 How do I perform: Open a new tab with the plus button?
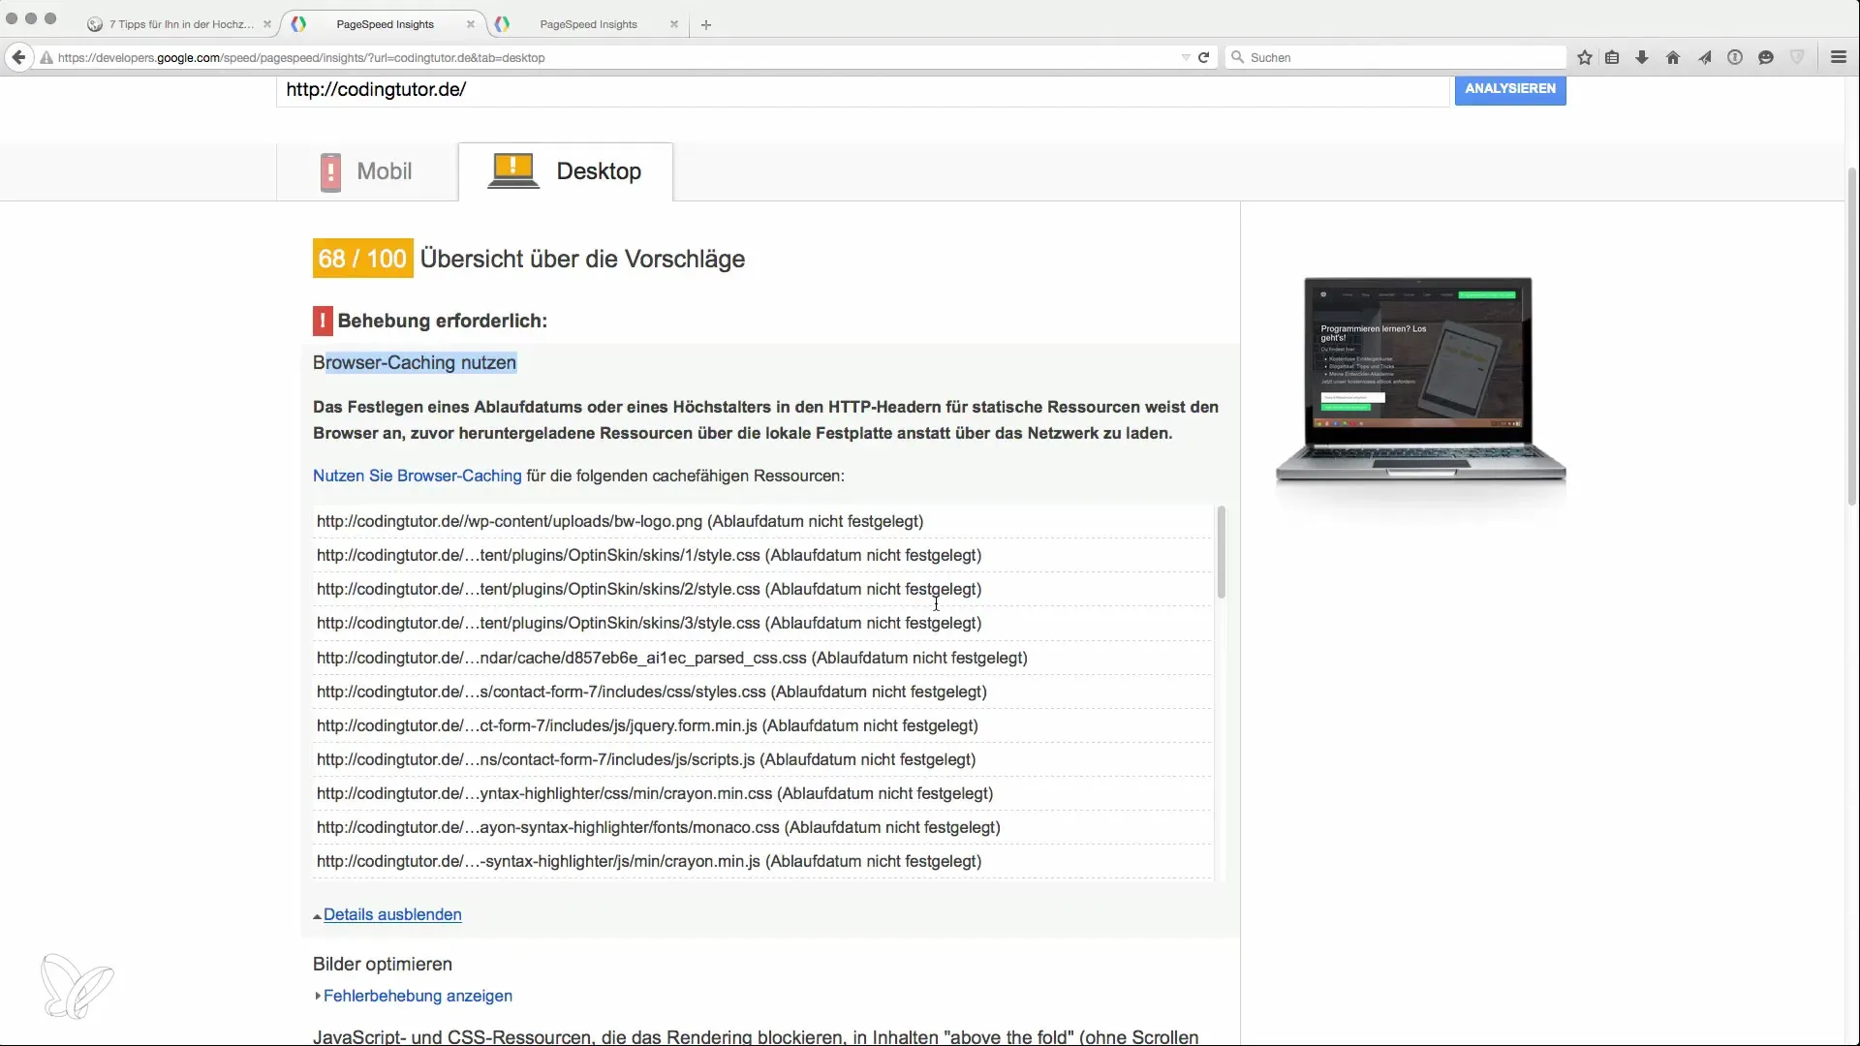pos(706,24)
